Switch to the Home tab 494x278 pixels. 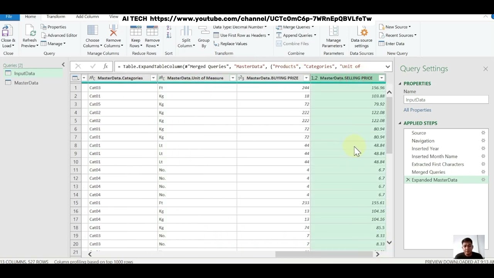(30, 17)
